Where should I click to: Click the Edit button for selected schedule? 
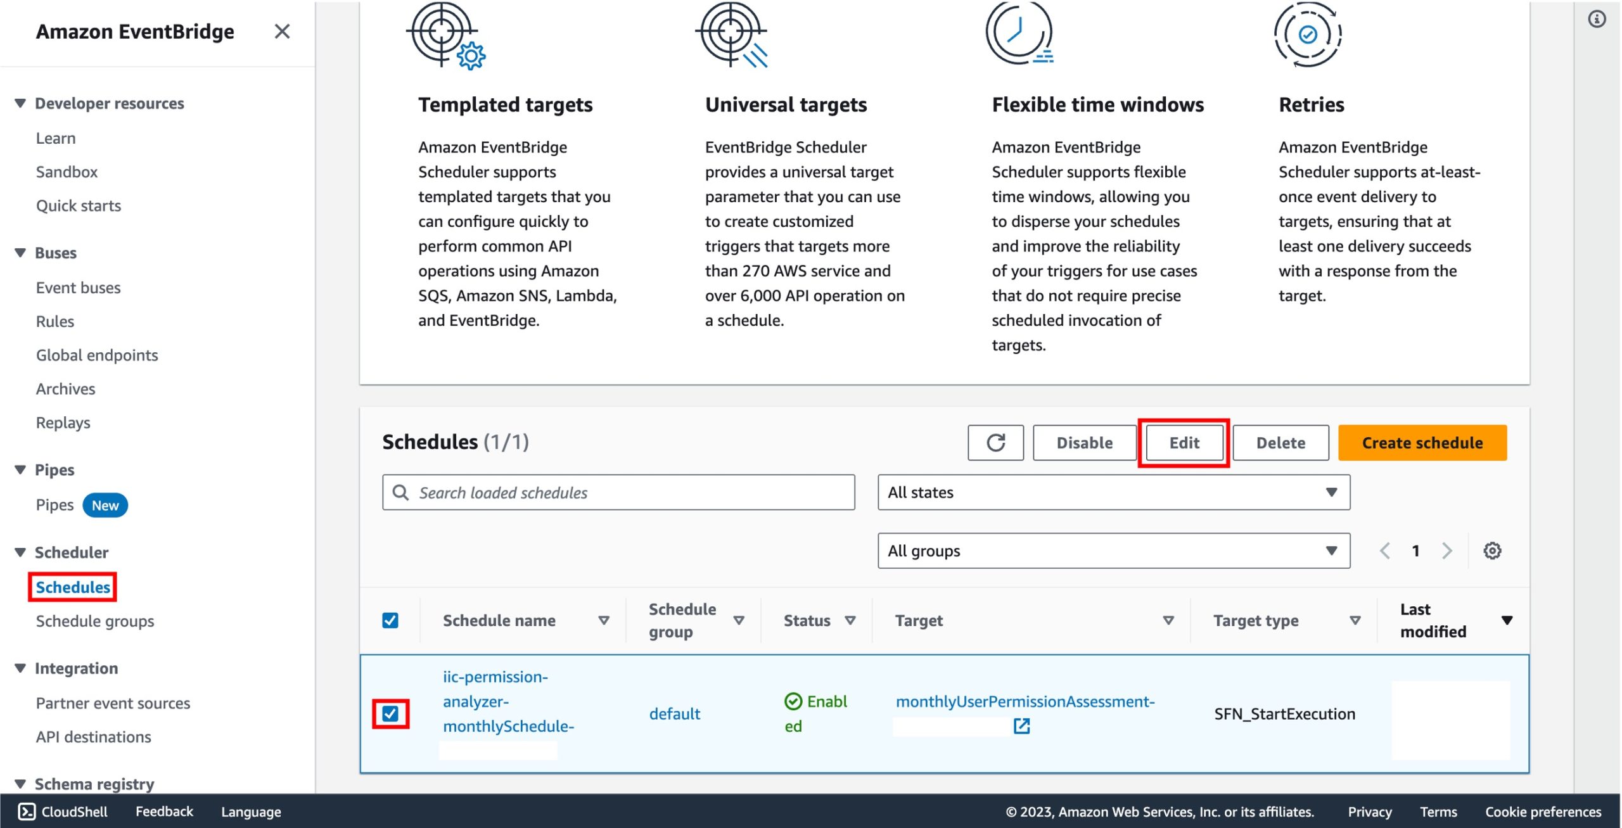[x=1184, y=442]
